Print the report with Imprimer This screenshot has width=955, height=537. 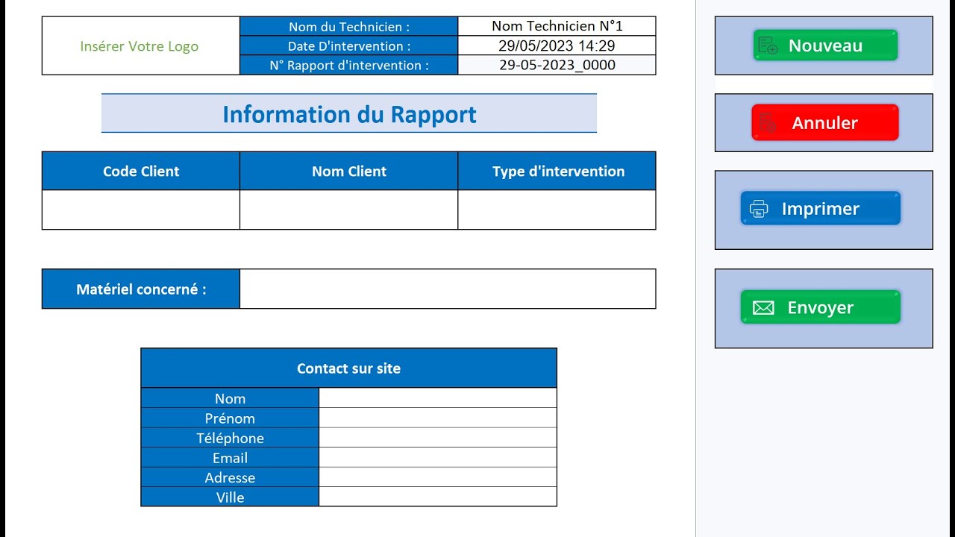point(821,209)
